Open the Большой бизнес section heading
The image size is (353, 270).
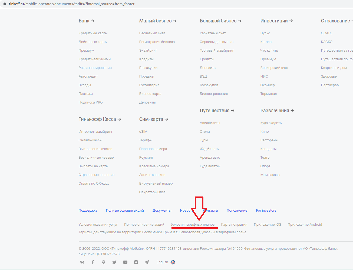pos(221,21)
